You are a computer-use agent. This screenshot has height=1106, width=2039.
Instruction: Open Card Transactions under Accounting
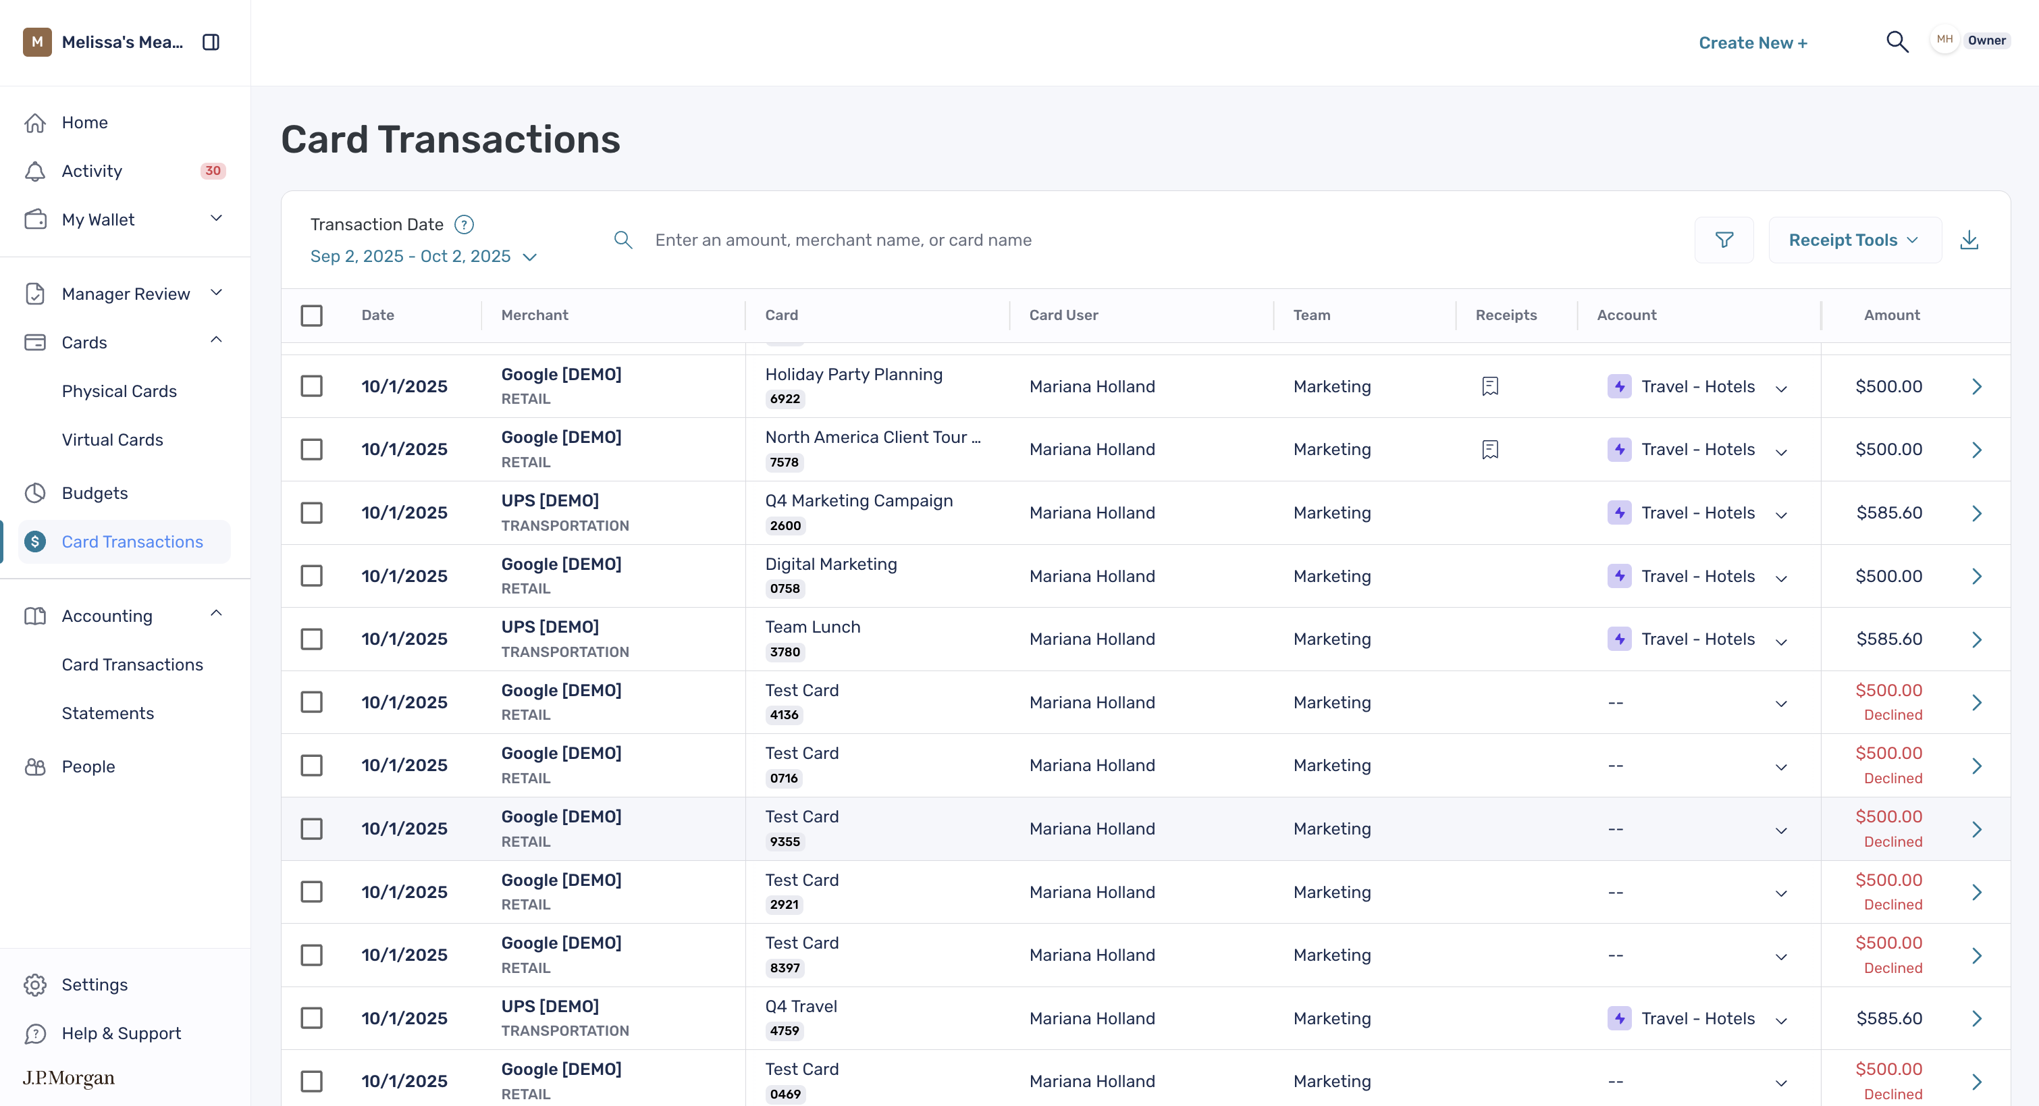tap(132, 665)
